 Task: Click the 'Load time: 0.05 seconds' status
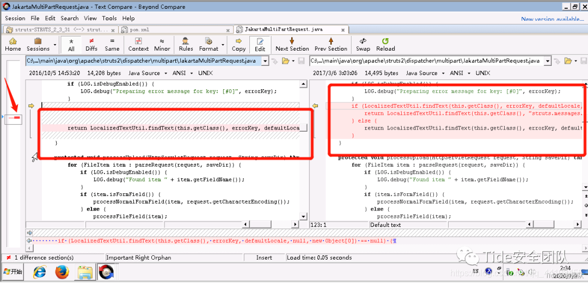pyautogui.click(x=320, y=257)
